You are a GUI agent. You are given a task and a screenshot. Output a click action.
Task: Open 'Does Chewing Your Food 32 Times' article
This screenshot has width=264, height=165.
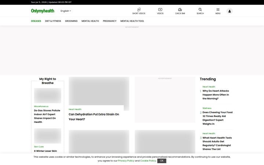(217, 118)
